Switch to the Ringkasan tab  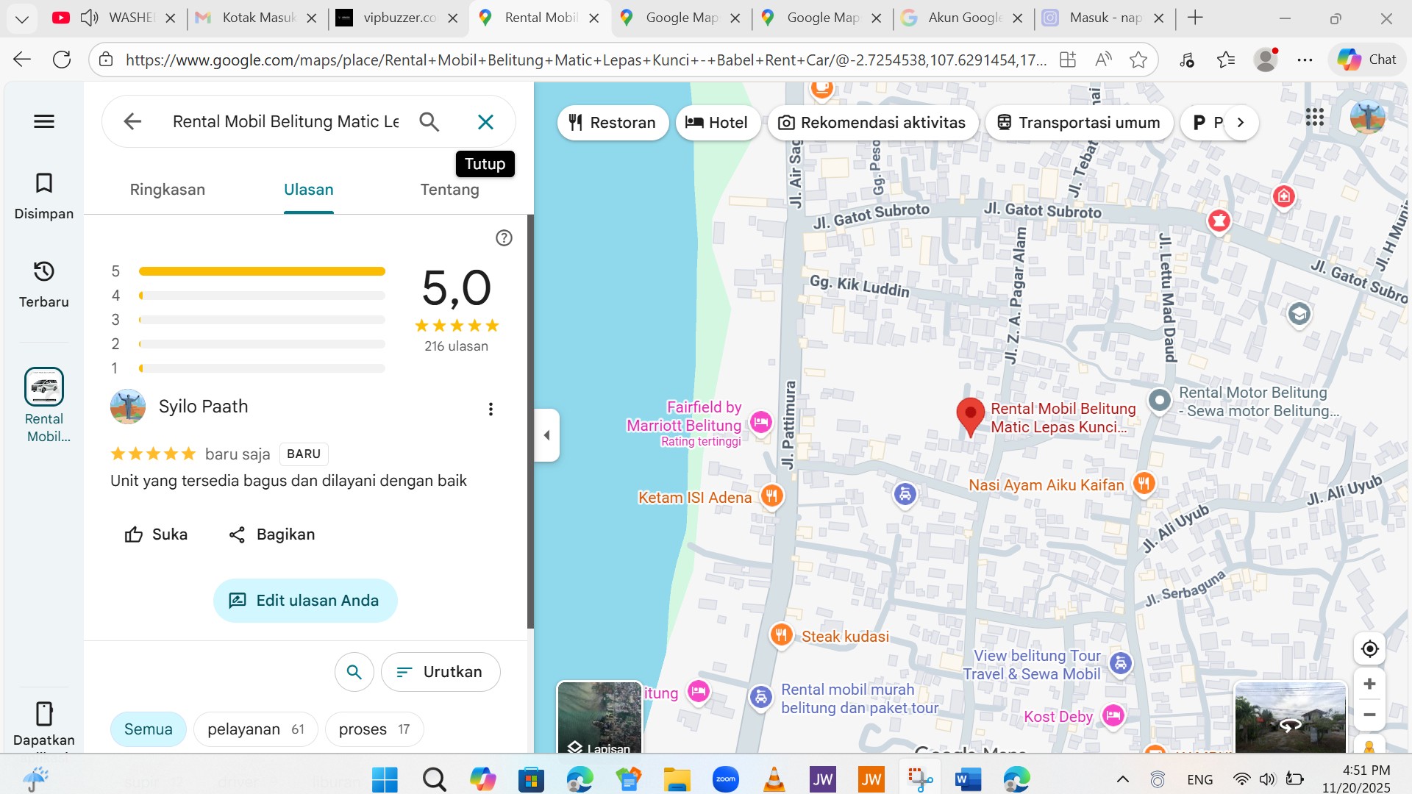pyautogui.click(x=167, y=190)
